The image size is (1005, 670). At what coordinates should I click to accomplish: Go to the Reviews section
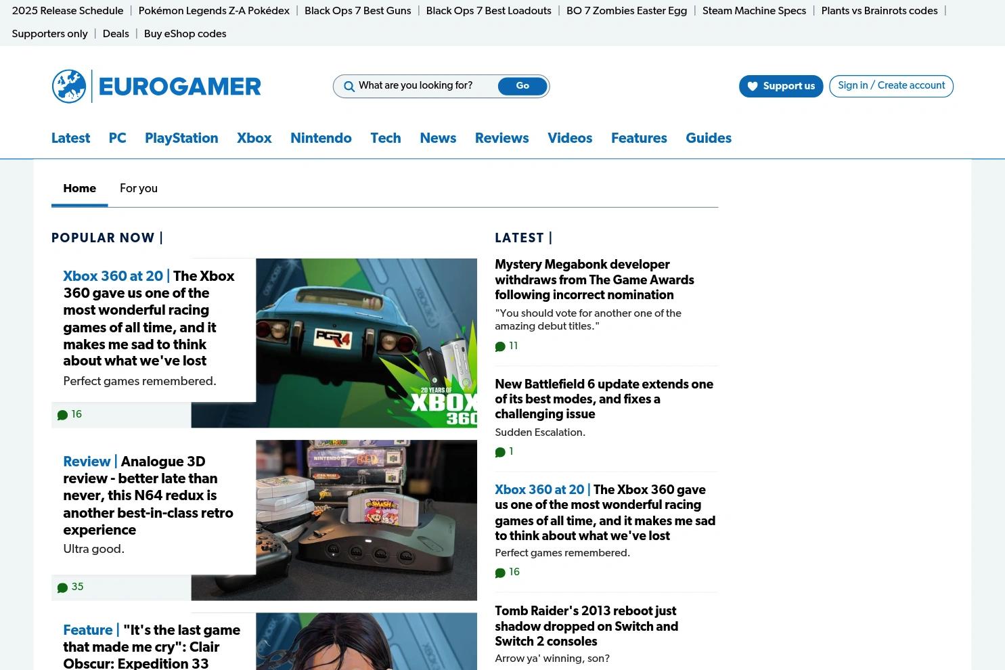501,139
